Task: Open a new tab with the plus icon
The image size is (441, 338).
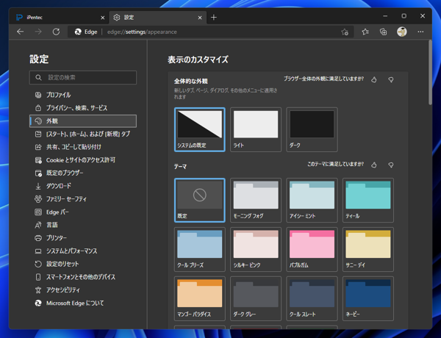Action: click(x=214, y=18)
